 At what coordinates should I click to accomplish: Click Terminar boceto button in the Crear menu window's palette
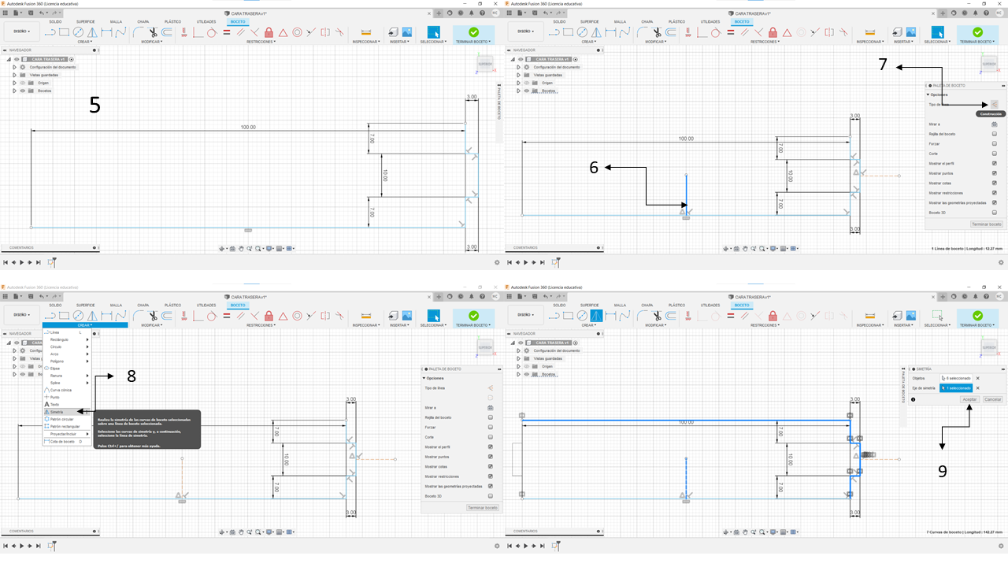(x=482, y=508)
